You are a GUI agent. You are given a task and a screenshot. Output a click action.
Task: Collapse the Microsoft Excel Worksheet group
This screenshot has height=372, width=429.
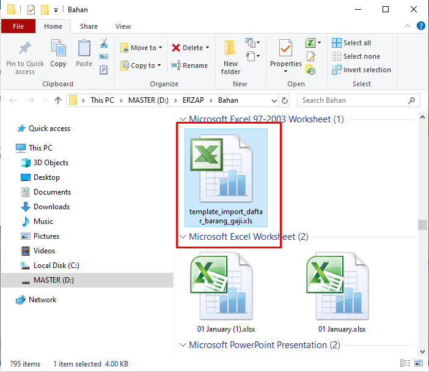coord(183,236)
